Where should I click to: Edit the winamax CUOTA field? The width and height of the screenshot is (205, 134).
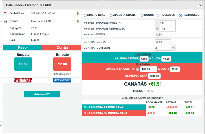(x=163, y=35)
